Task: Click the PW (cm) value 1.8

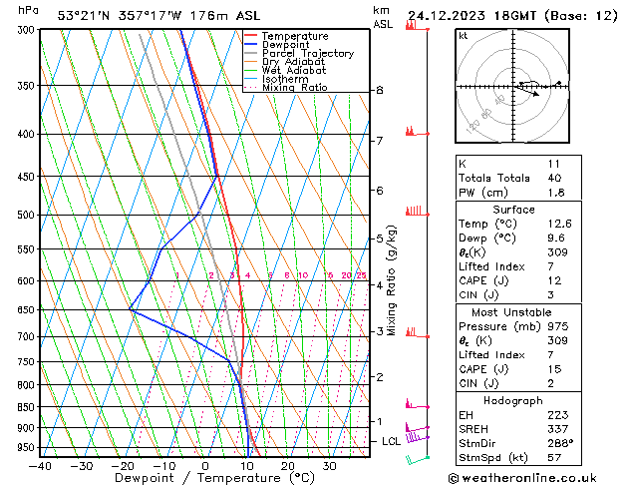Action: (x=556, y=193)
